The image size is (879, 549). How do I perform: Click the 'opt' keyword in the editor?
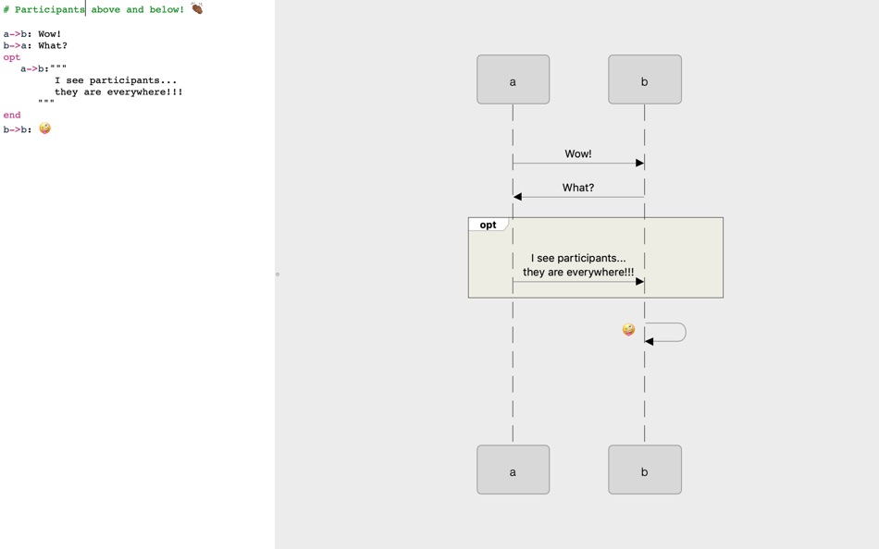(x=12, y=57)
